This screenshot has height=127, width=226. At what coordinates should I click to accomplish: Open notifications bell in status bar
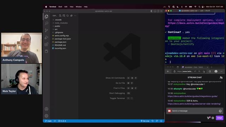coord(161,121)
